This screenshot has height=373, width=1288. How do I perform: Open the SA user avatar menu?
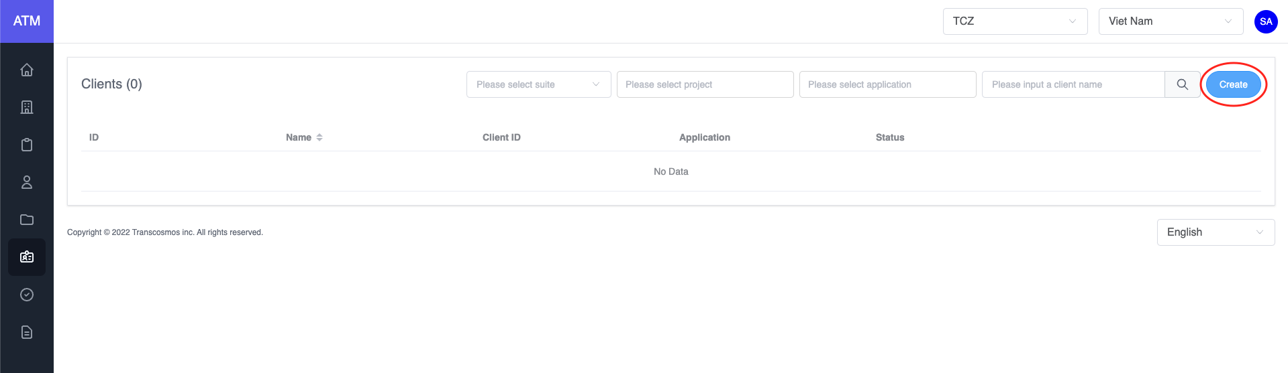[x=1265, y=21]
